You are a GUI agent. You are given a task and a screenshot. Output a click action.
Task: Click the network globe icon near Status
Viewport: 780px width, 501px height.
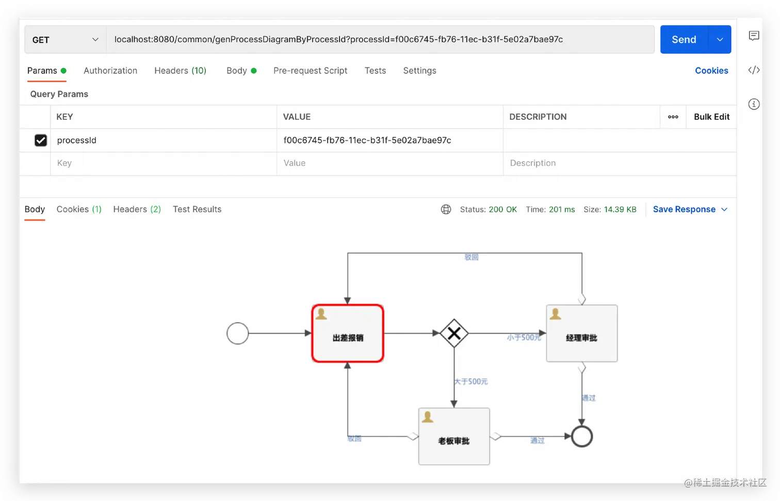pyautogui.click(x=446, y=209)
